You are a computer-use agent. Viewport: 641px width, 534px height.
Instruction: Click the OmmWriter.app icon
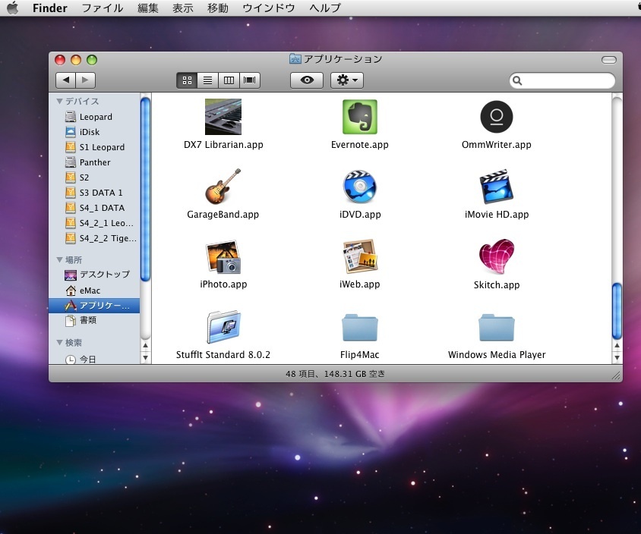[x=497, y=117]
